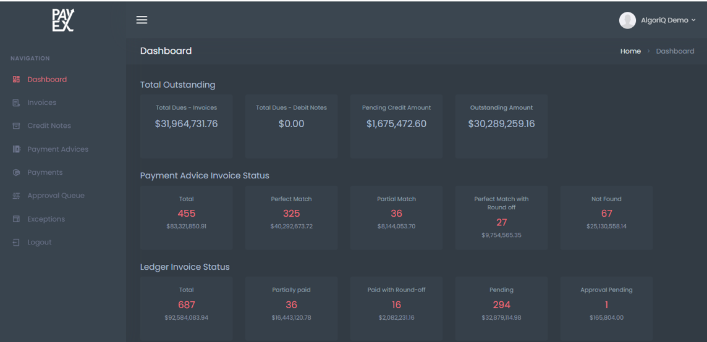This screenshot has height=342, width=707.
Task: Open the Total Dues - Invoices card
Action: point(186,126)
